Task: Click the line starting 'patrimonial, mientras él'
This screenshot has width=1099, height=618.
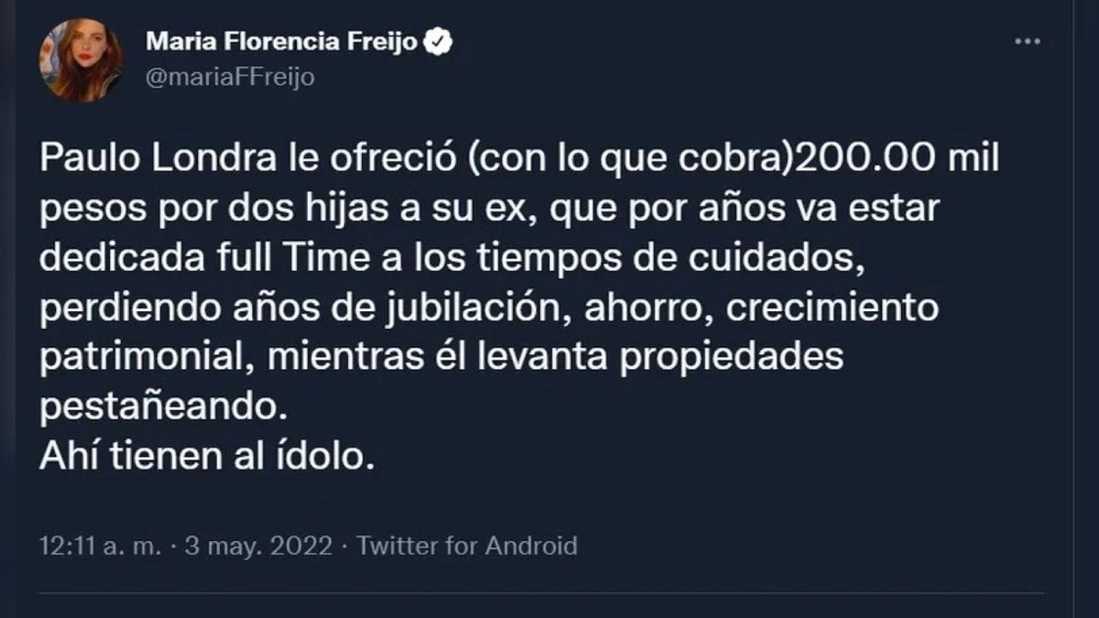Action: (441, 357)
